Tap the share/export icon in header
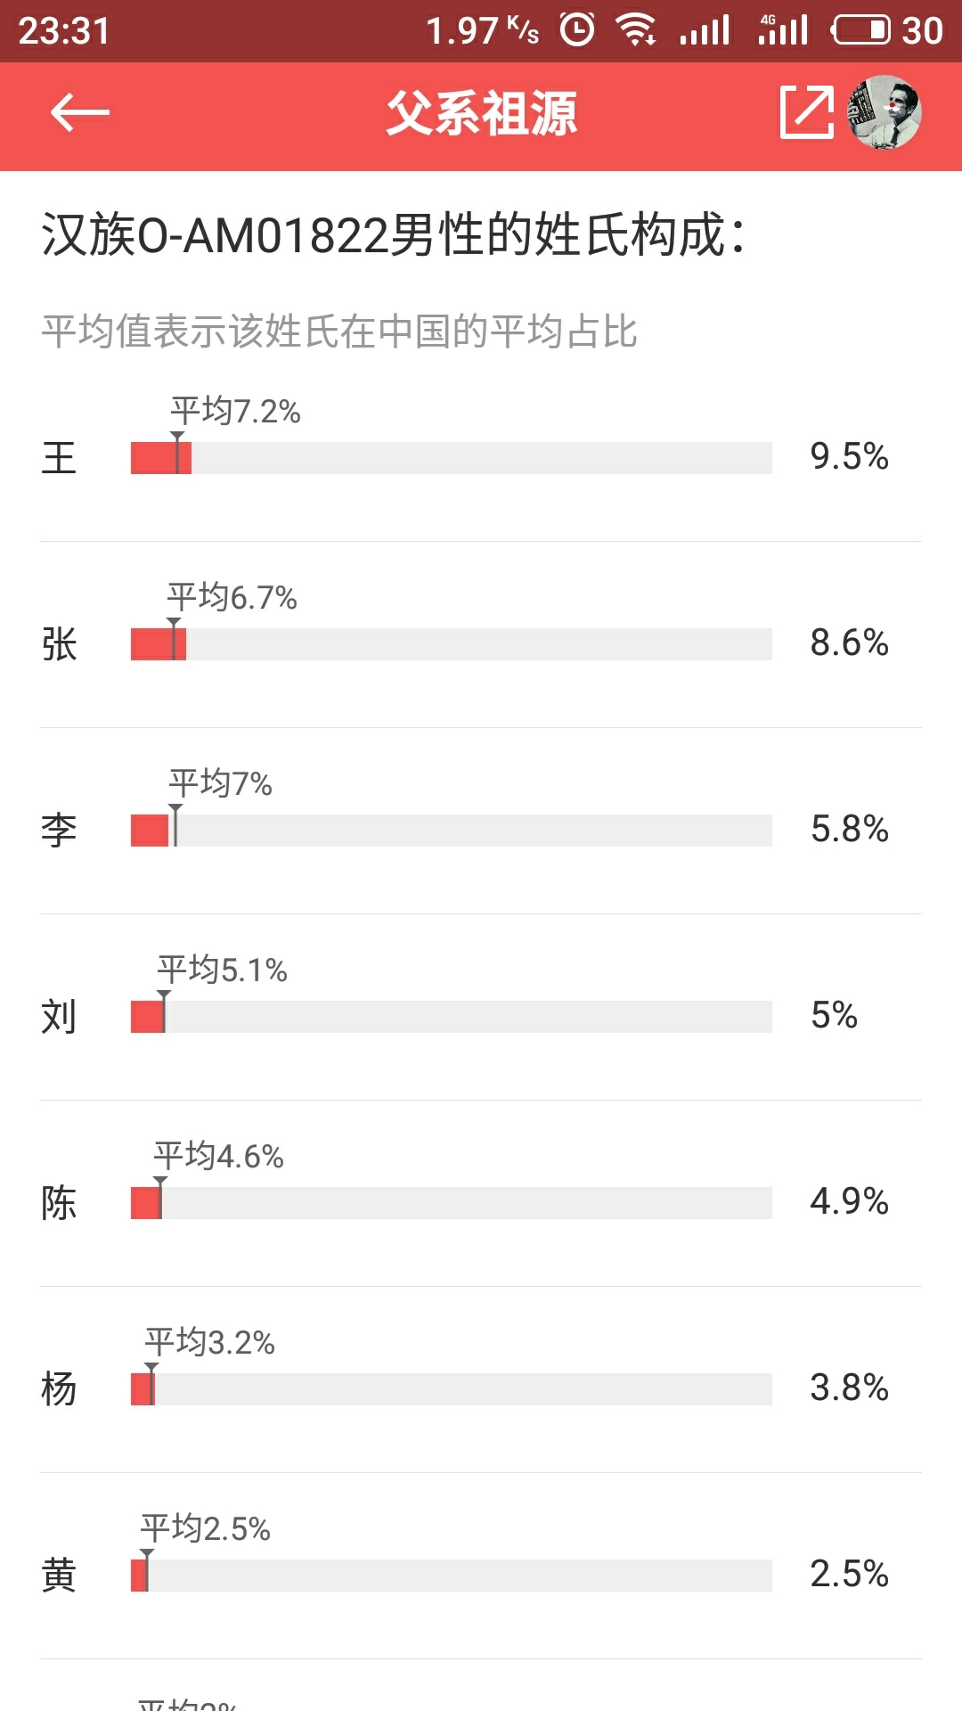Viewport: 962px width, 1711px height. [806, 113]
